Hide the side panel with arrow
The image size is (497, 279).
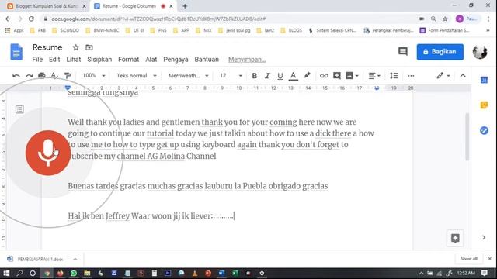484,237
